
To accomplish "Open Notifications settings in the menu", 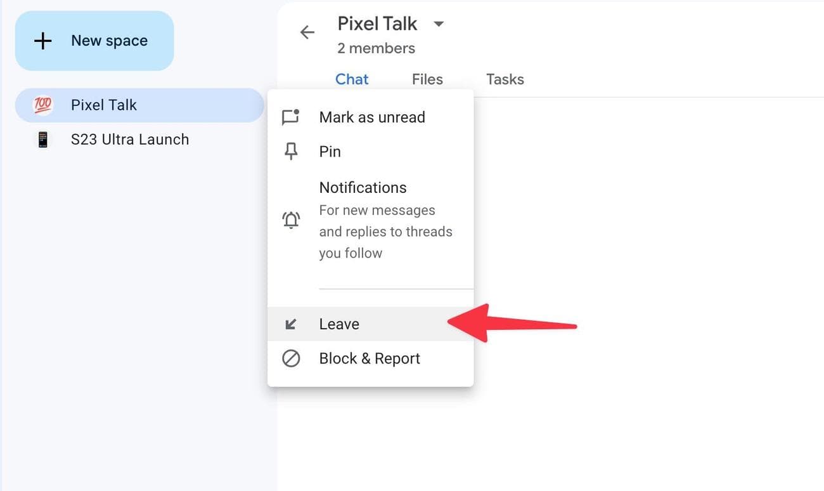I will 363,188.
